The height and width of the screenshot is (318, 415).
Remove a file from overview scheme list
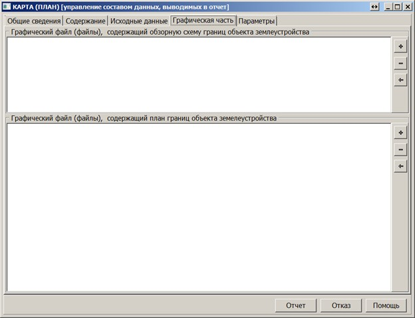[400, 63]
